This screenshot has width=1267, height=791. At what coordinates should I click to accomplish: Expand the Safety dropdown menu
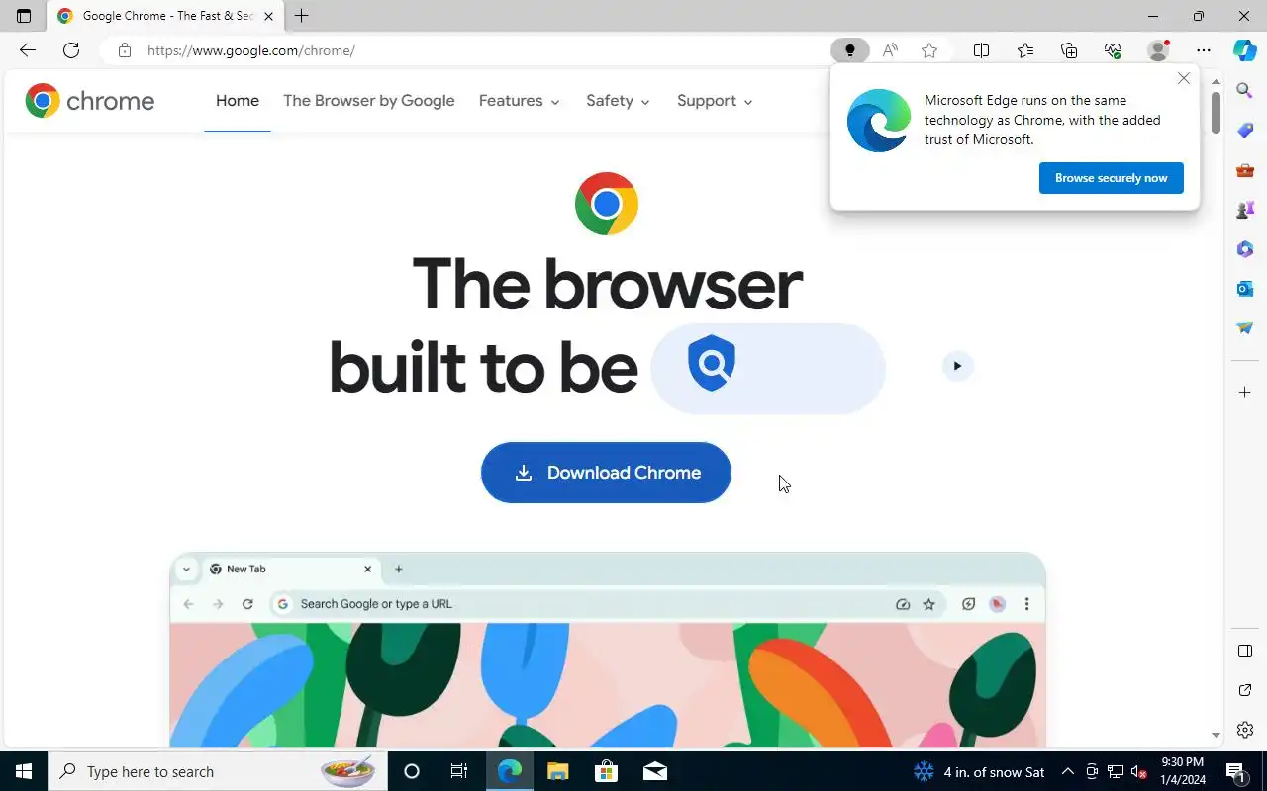pyautogui.click(x=618, y=101)
